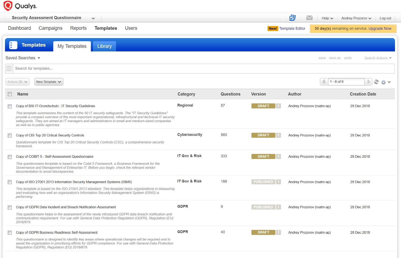Sort by the Questions column header
401x258 pixels.
pyautogui.click(x=230, y=94)
